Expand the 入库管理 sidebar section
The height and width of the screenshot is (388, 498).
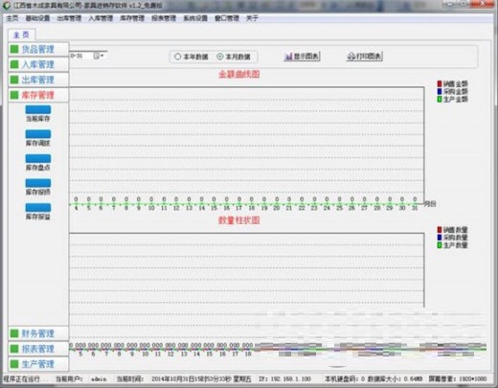point(38,64)
